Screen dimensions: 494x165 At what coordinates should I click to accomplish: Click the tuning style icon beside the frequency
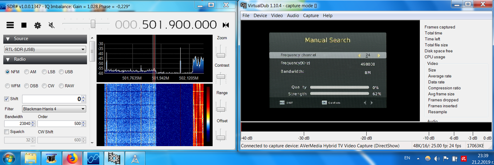click(x=226, y=25)
